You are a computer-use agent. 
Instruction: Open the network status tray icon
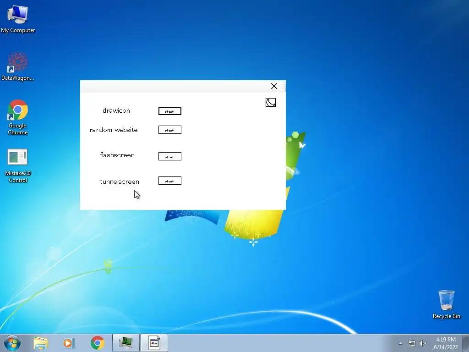point(412,343)
